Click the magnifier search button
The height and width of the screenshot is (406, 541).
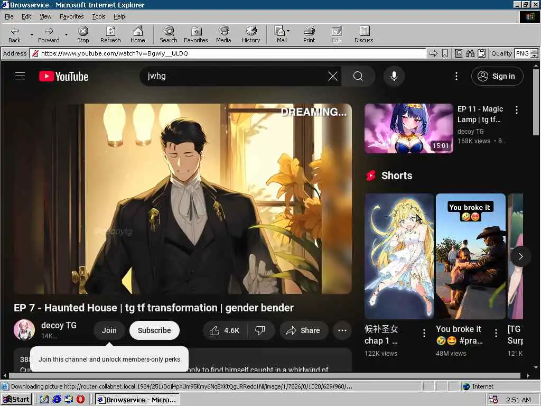[358, 76]
